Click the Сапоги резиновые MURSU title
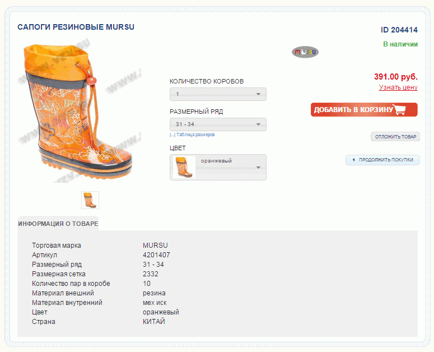Screen dimensions: 434x352 tap(76, 27)
